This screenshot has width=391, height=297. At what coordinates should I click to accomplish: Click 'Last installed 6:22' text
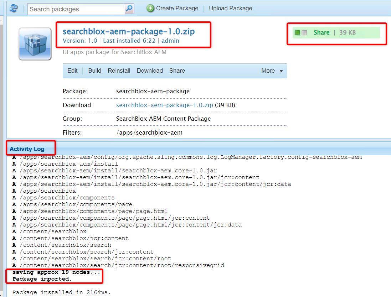coord(129,41)
